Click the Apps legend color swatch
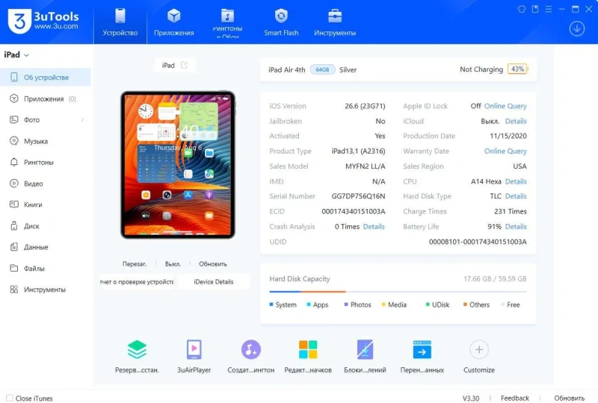598x403 pixels. coord(309,304)
